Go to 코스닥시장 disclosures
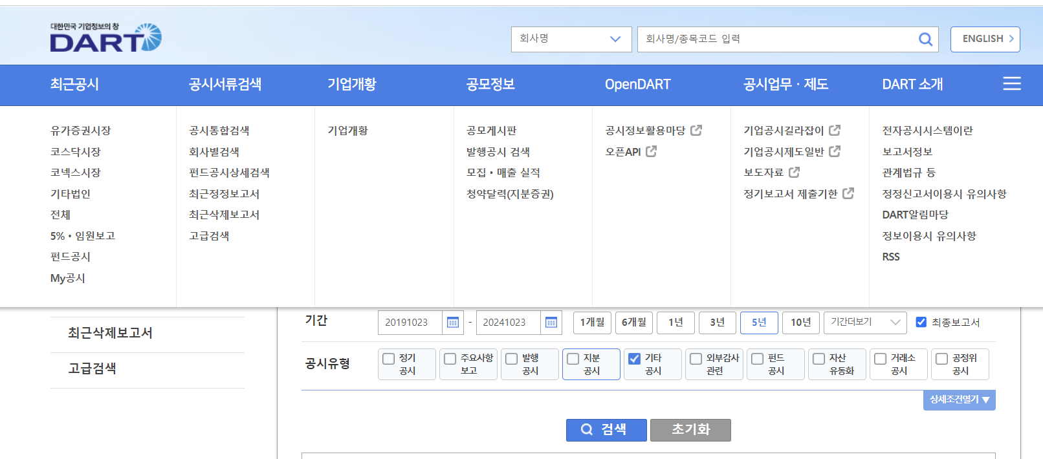Viewport: 1043px width, 459px height. [x=76, y=152]
